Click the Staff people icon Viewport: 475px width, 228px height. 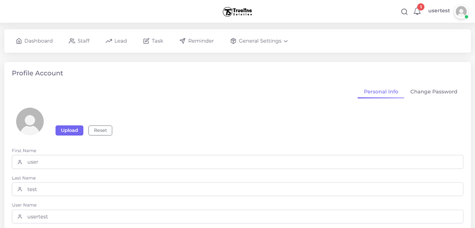pyautogui.click(x=72, y=41)
